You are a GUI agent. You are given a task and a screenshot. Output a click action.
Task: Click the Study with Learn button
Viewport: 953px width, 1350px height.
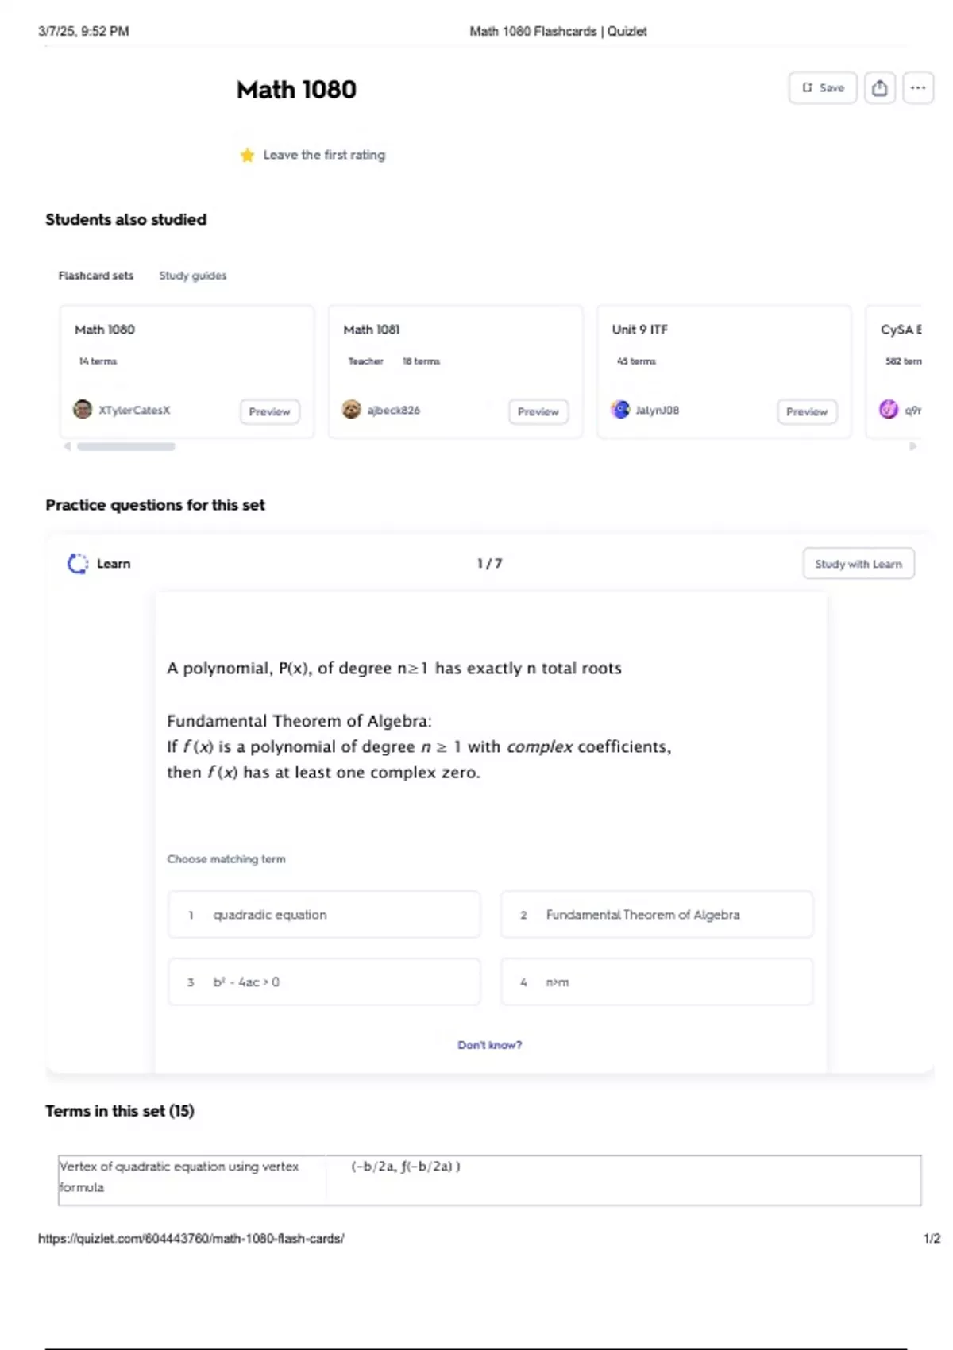(x=858, y=564)
